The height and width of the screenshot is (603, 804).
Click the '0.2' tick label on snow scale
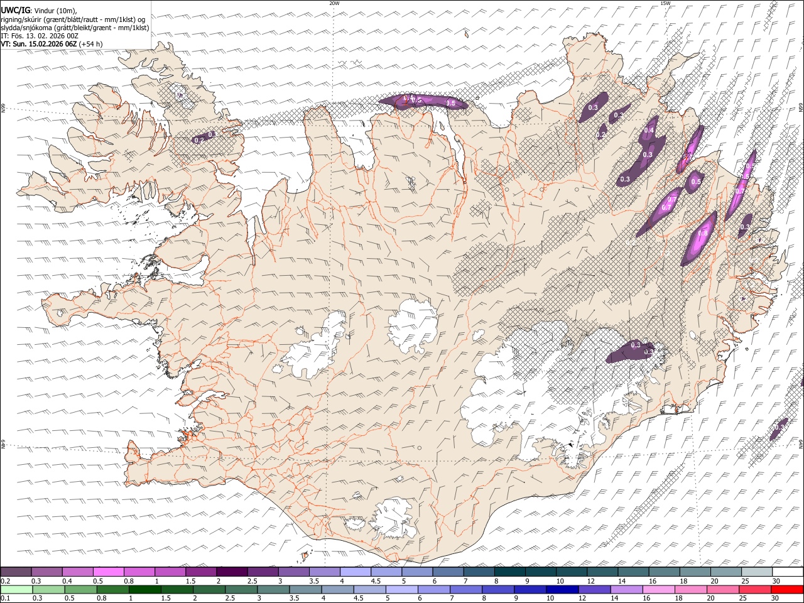click(6, 581)
